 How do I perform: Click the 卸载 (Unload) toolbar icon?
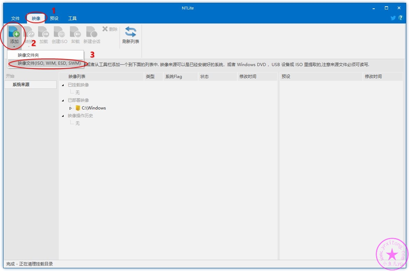point(76,32)
